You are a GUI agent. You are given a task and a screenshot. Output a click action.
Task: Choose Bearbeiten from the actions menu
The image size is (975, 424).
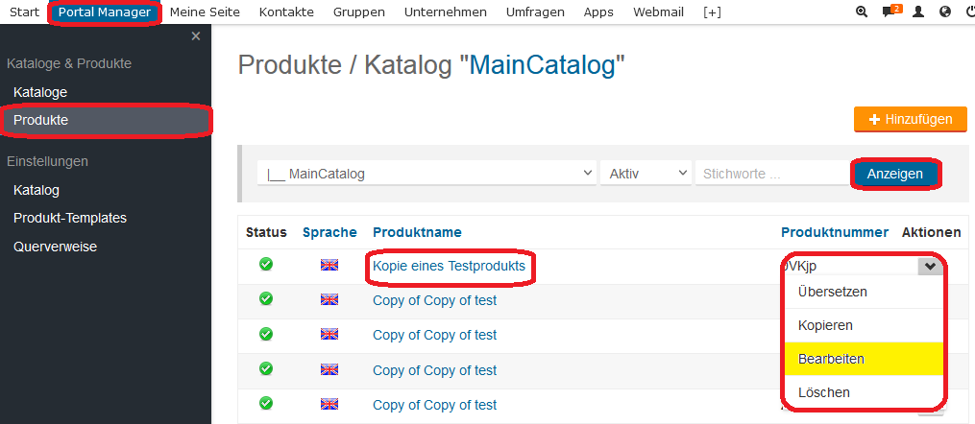(x=831, y=359)
